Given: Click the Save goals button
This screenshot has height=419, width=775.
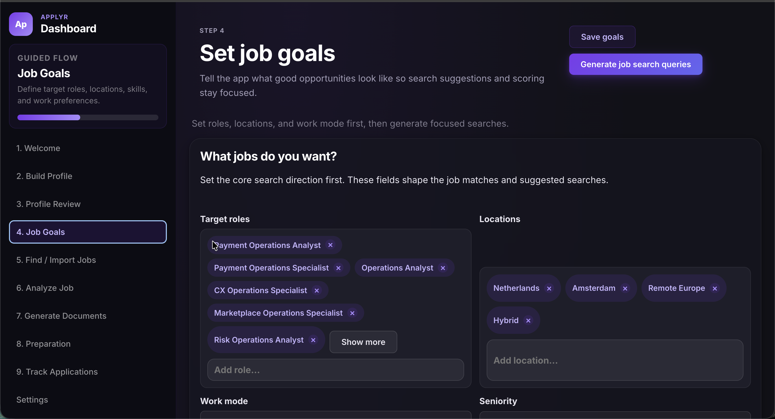Looking at the screenshot, I should [602, 37].
